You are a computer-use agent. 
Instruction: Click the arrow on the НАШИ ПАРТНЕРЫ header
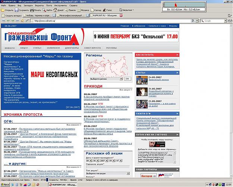pyautogui.click(x=177, y=169)
